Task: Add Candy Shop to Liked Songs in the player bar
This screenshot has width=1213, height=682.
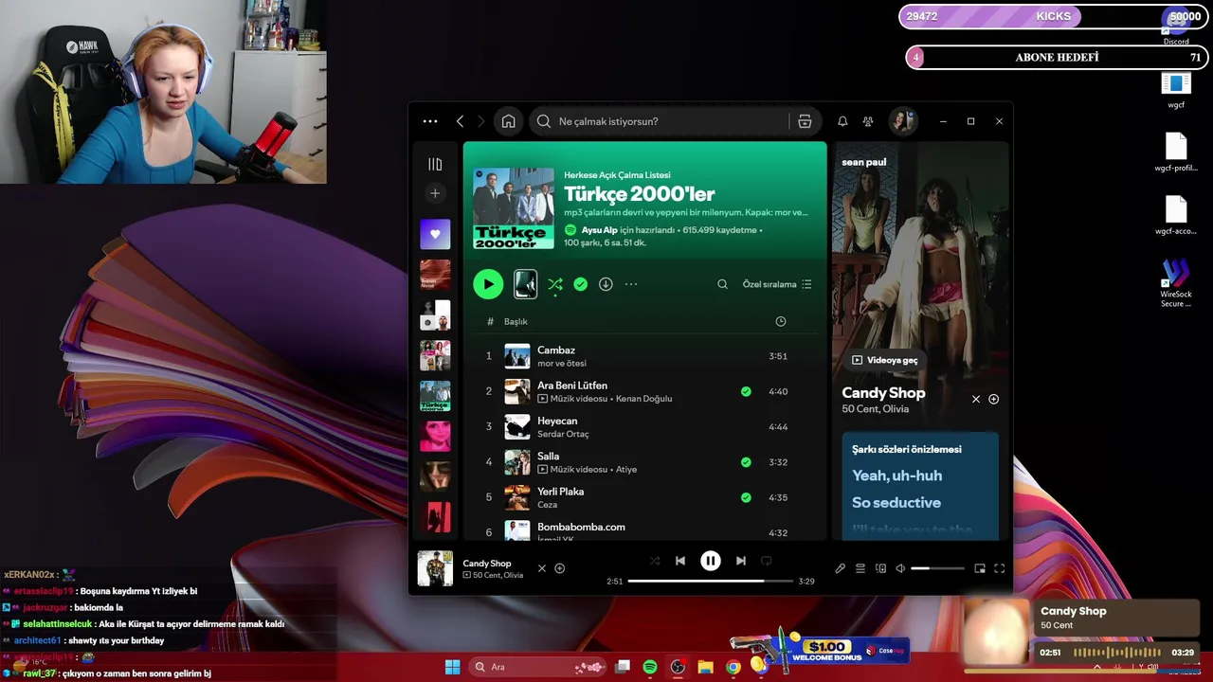Action: coord(560,568)
